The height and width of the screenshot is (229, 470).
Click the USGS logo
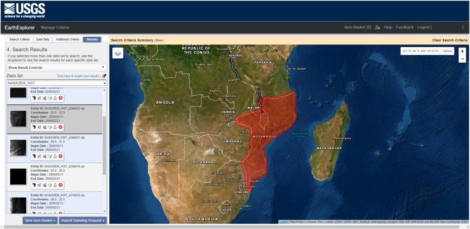tap(25, 11)
